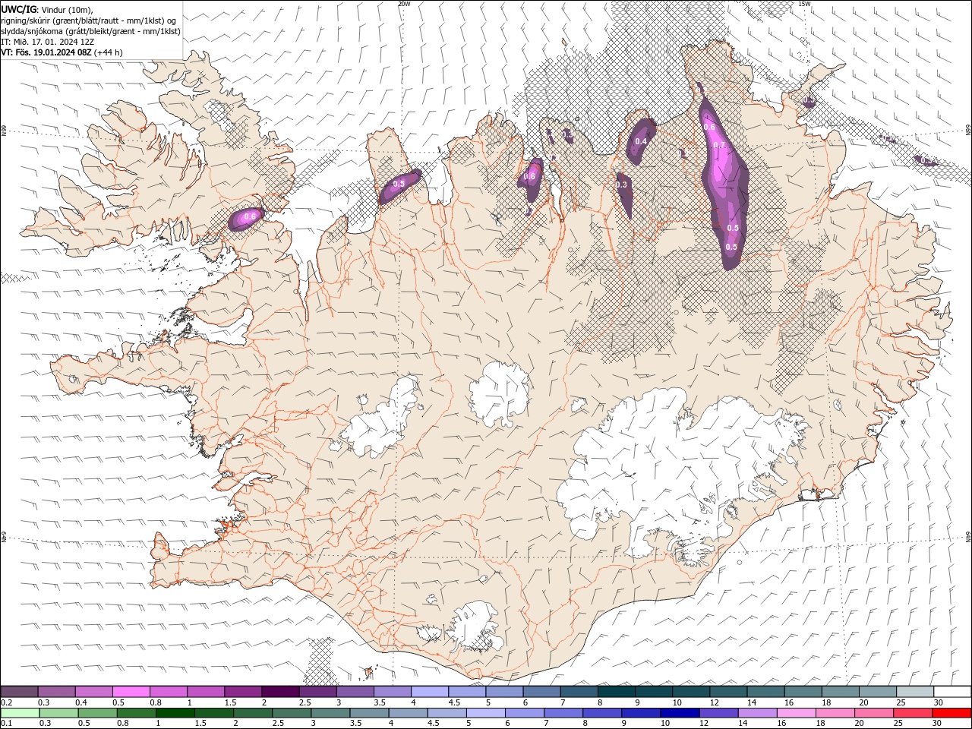Pick bottom-row dark green swatch at 1
This screenshot has height=729, width=972.
(x=176, y=713)
